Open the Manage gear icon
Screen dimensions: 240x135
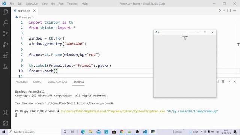point(5,123)
